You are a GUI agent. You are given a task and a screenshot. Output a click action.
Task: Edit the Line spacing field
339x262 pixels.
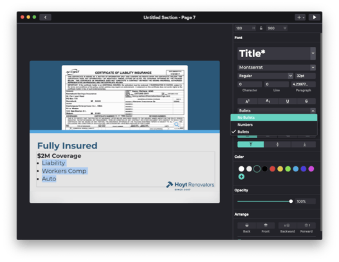[277, 84]
